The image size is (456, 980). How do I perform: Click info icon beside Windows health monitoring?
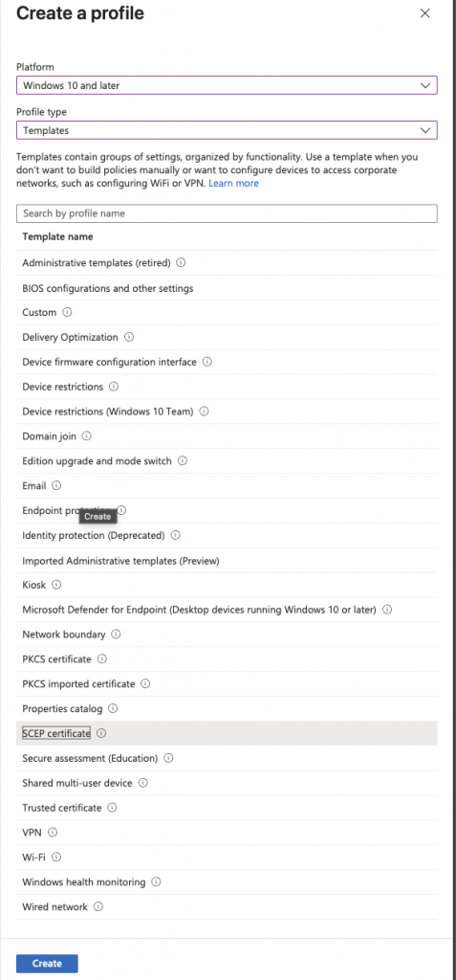[156, 881]
